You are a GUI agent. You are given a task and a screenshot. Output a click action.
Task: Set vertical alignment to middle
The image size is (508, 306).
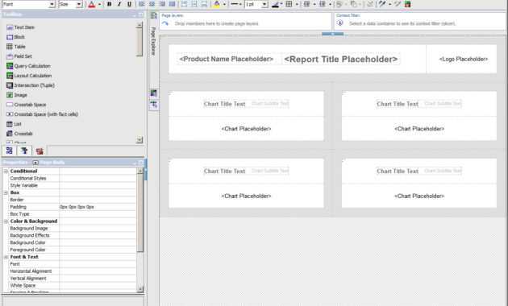click(x=194, y=4)
